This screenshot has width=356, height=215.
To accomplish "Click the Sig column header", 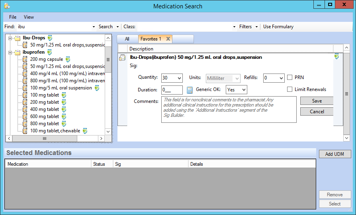I will (x=151, y=164).
